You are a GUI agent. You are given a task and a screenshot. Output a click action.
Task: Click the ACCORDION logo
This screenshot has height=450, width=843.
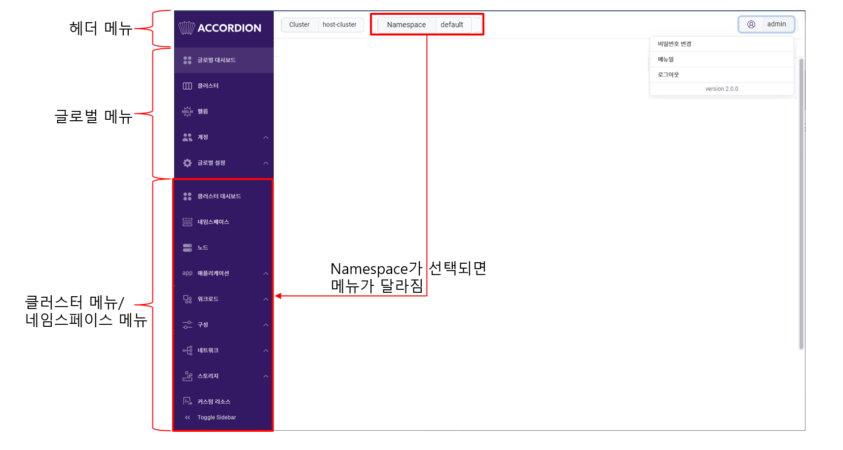[220, 28]
